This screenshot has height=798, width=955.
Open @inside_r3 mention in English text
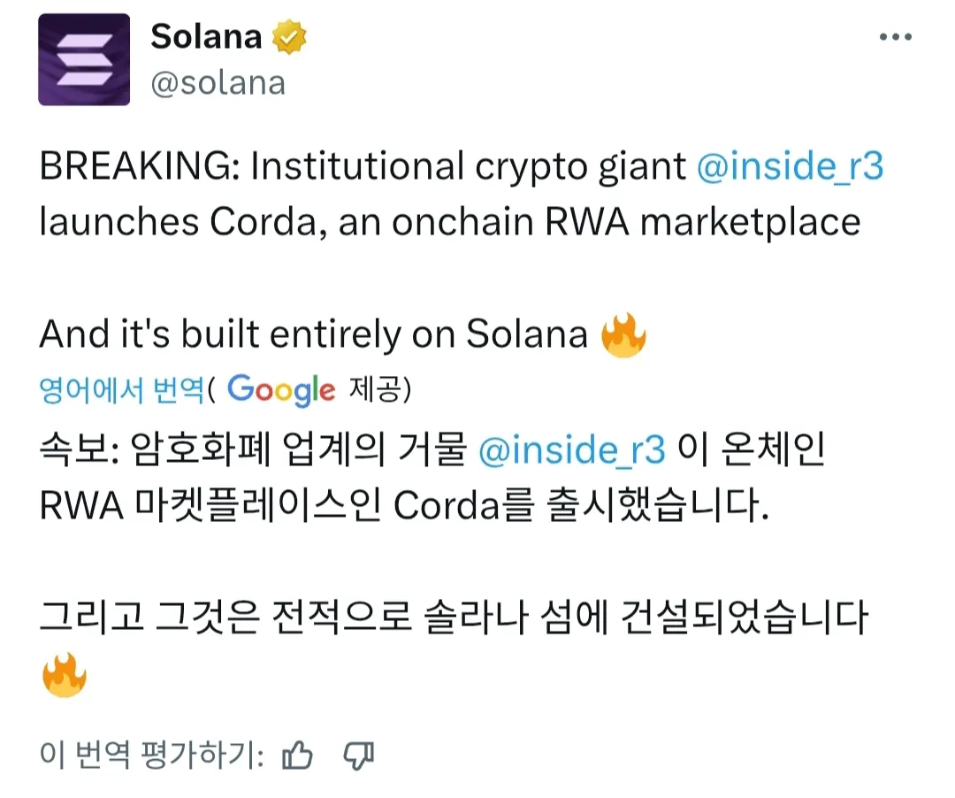pyautogui.click(x=790, y=166)
